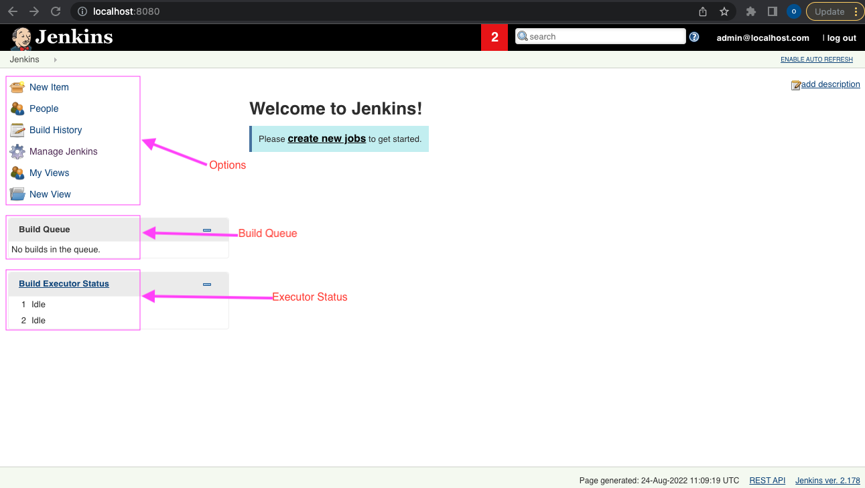Screen dimensions: 865x488
Task: Click inside the search field
Action: (600, 36)
